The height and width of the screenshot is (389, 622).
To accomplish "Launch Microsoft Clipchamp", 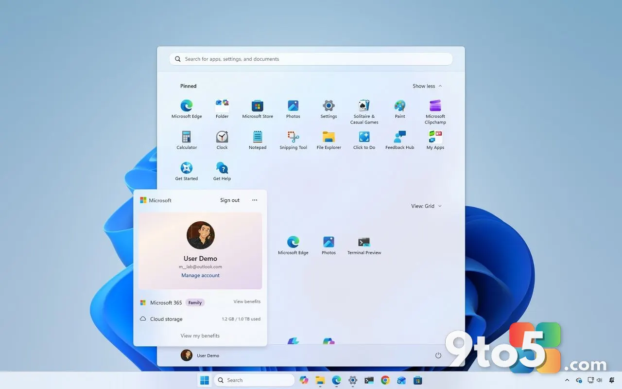I will tap(435, 111).
